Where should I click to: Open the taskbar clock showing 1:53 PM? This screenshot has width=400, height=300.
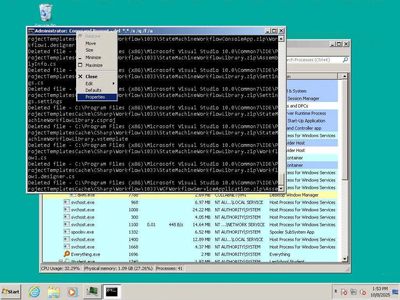[x=380, y=292]
